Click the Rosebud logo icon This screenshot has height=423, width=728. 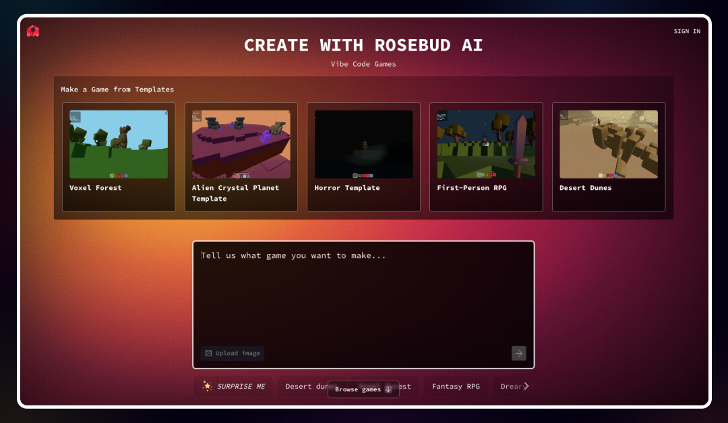click(33, 31)
